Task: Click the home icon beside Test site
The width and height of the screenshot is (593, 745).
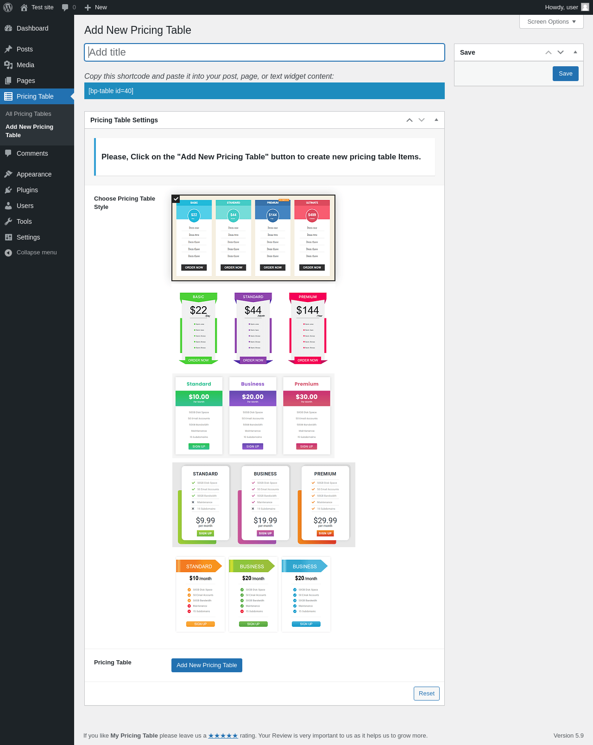Action: pyautogui.click(x=24, y=7)
